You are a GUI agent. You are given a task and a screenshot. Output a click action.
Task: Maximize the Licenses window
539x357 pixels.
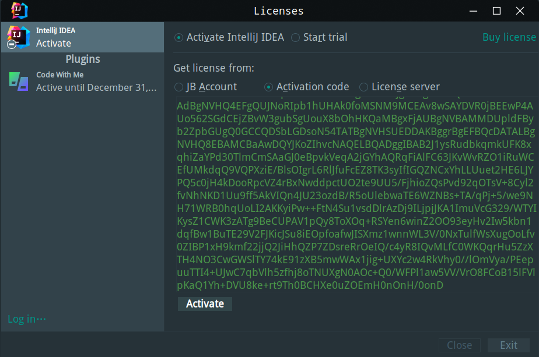[497, 10]
